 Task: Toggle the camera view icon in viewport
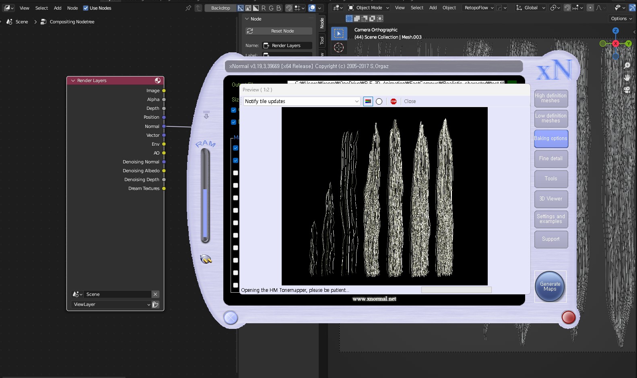tap(627, 90)
